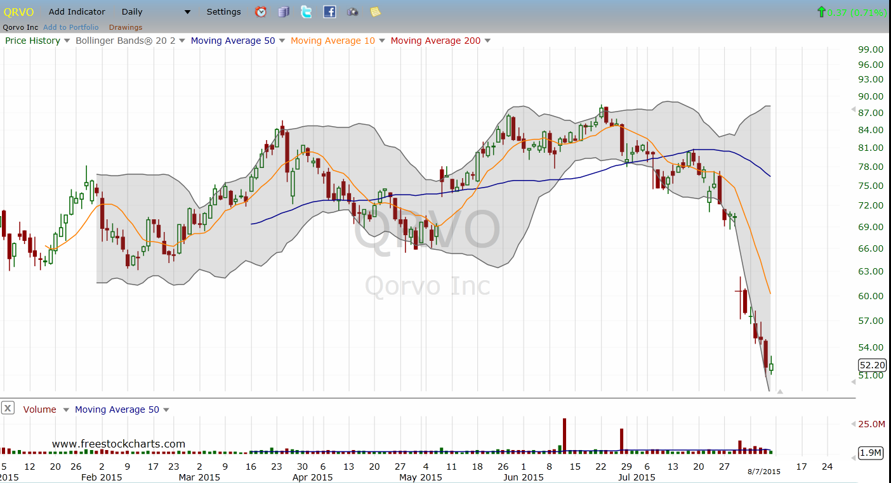Click the orange Moving Average 10 label
The width and height of the screenshot is (891, 483).
[x=333, y=41]
